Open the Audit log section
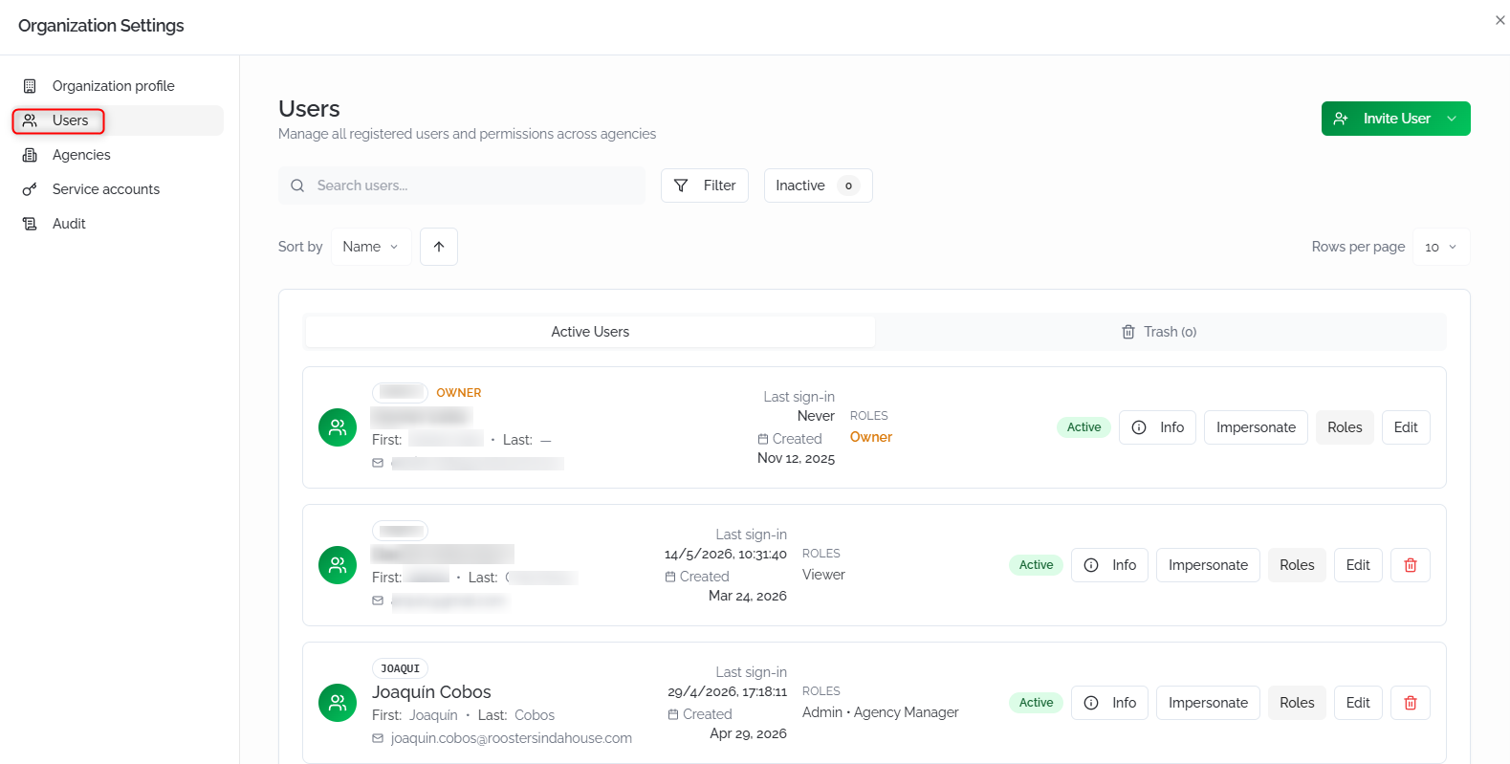Viewport: 1510px width, 764px height. click(118, 224)
